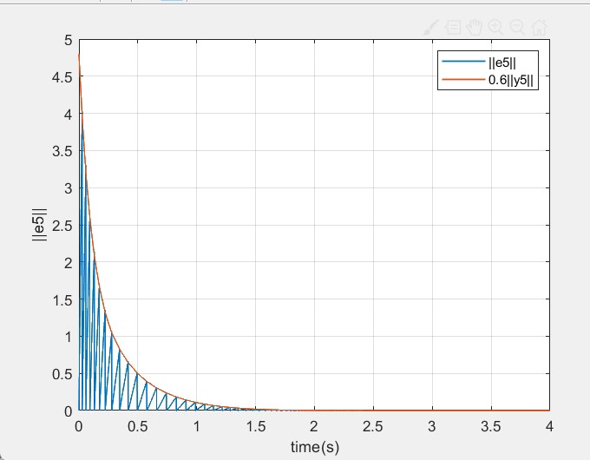Enable the Data Tips tool icon
The width and height of the screenshot is (590, 460).
pyautogui.click(x=453, y=28)
